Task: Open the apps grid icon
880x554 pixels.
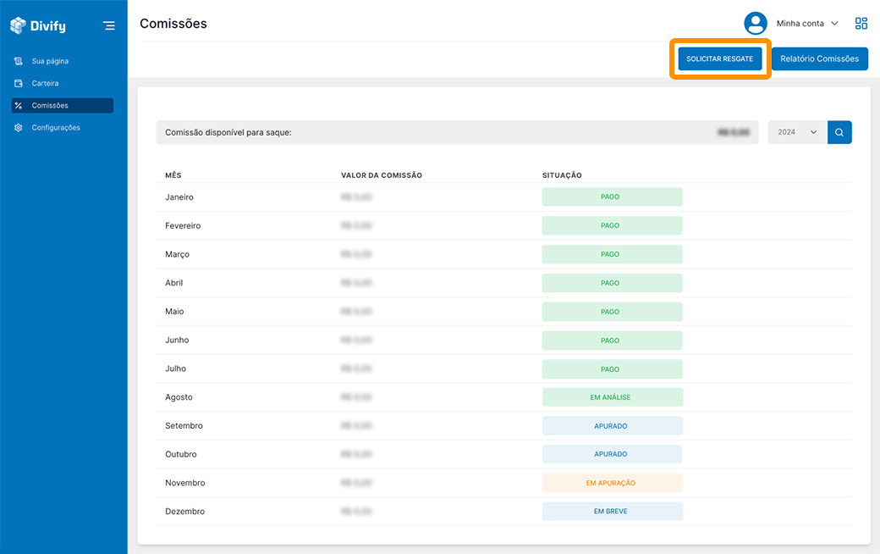Action: [861, 24]
